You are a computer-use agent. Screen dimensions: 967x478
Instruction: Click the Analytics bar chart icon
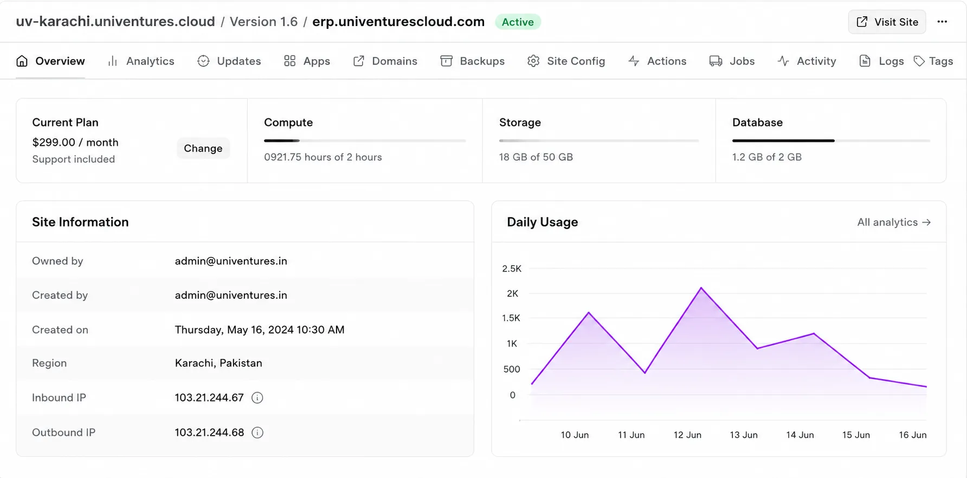[x=113, y=61]
